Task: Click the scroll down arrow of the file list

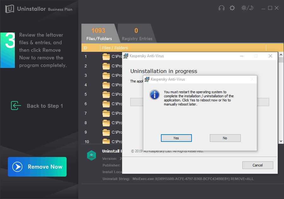Action: point(281,141)
